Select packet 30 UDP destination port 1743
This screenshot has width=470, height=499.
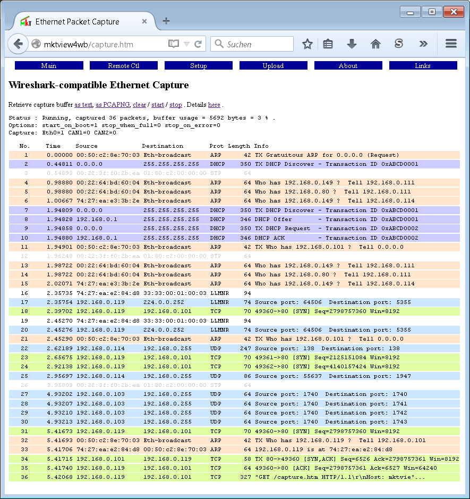point(234,422)
